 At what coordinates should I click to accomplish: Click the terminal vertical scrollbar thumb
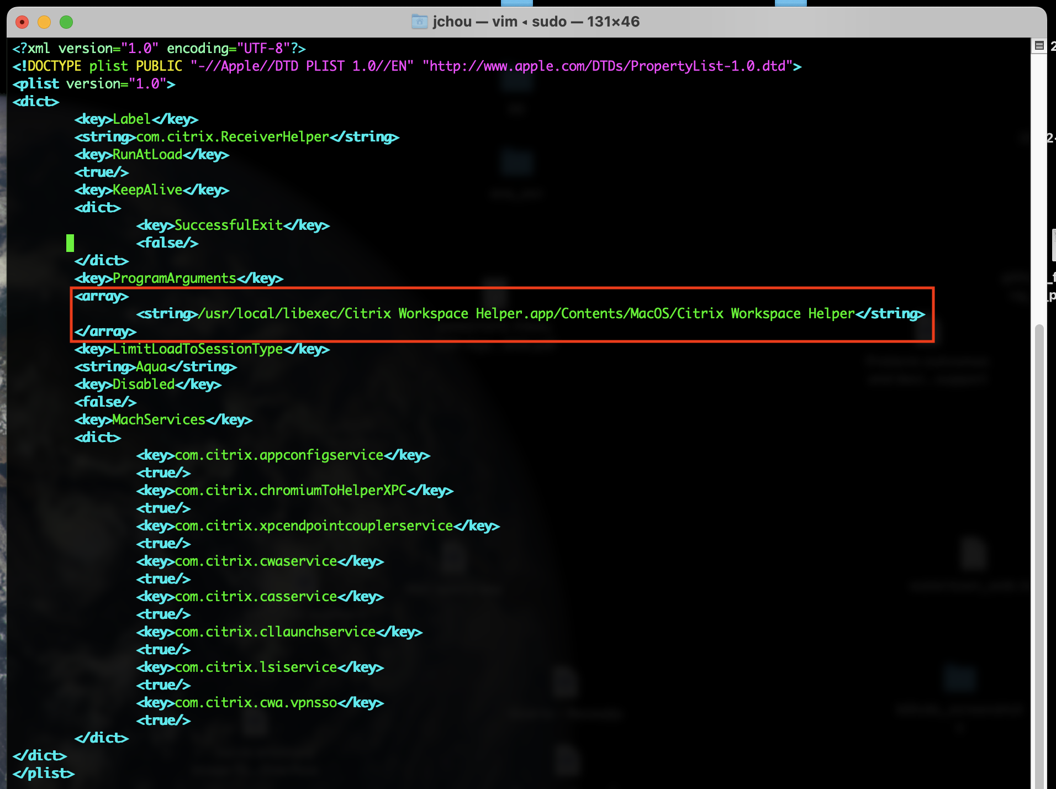(x=1039, y=555)
